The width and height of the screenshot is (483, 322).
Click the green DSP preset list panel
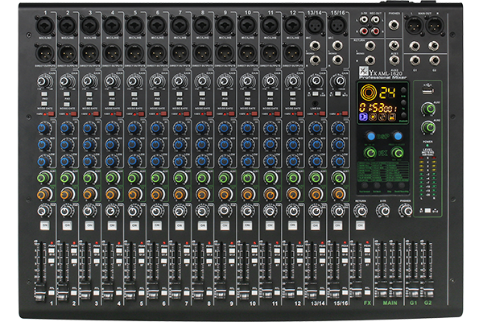(x=383, y=171)
